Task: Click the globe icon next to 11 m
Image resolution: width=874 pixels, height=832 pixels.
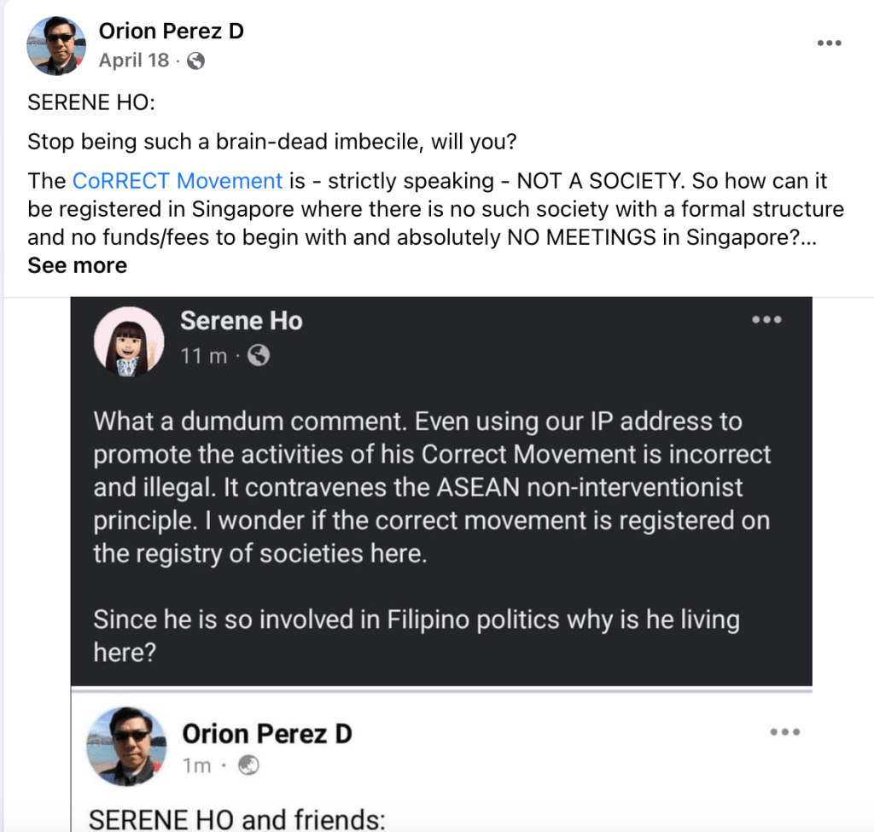Action: tap(258, 356)
